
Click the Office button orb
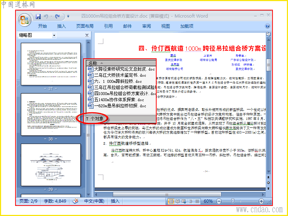24,20
